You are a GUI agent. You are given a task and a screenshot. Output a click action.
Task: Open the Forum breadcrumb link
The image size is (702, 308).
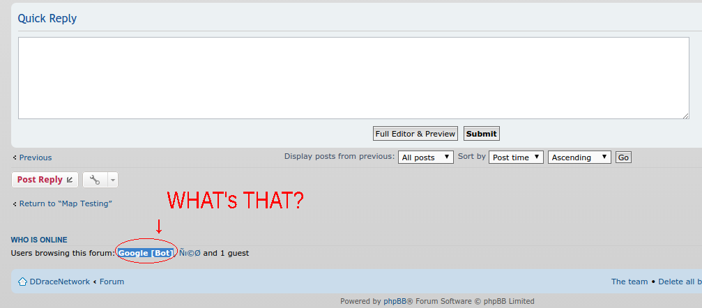112,282
